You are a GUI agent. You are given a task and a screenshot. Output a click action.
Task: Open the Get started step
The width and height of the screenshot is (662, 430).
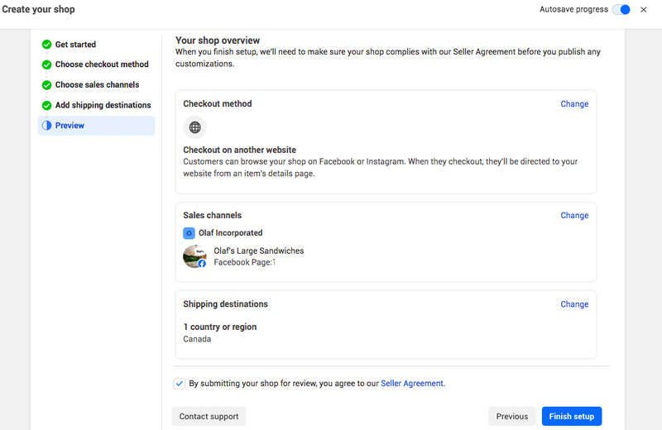point(75,45)
